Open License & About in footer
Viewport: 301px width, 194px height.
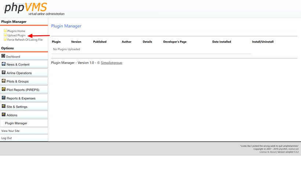coord(268,152)
